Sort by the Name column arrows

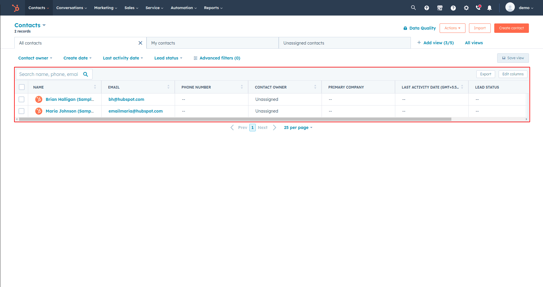coord(95,87)
